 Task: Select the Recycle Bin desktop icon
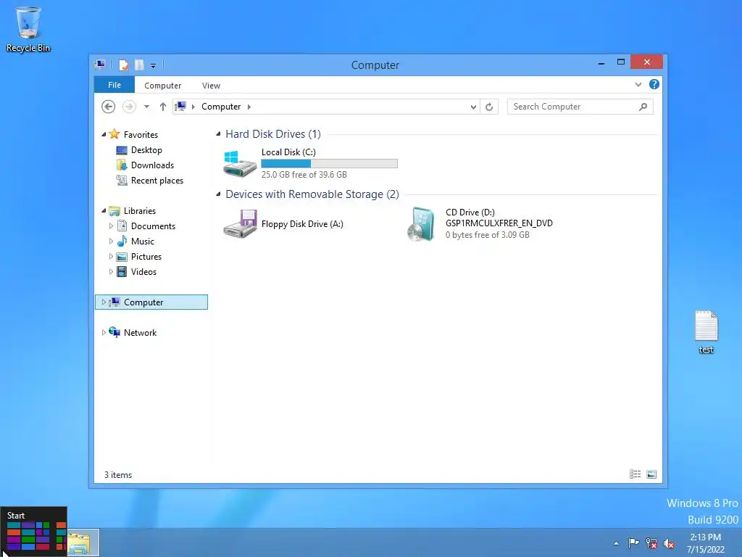[x=28, y=29]
